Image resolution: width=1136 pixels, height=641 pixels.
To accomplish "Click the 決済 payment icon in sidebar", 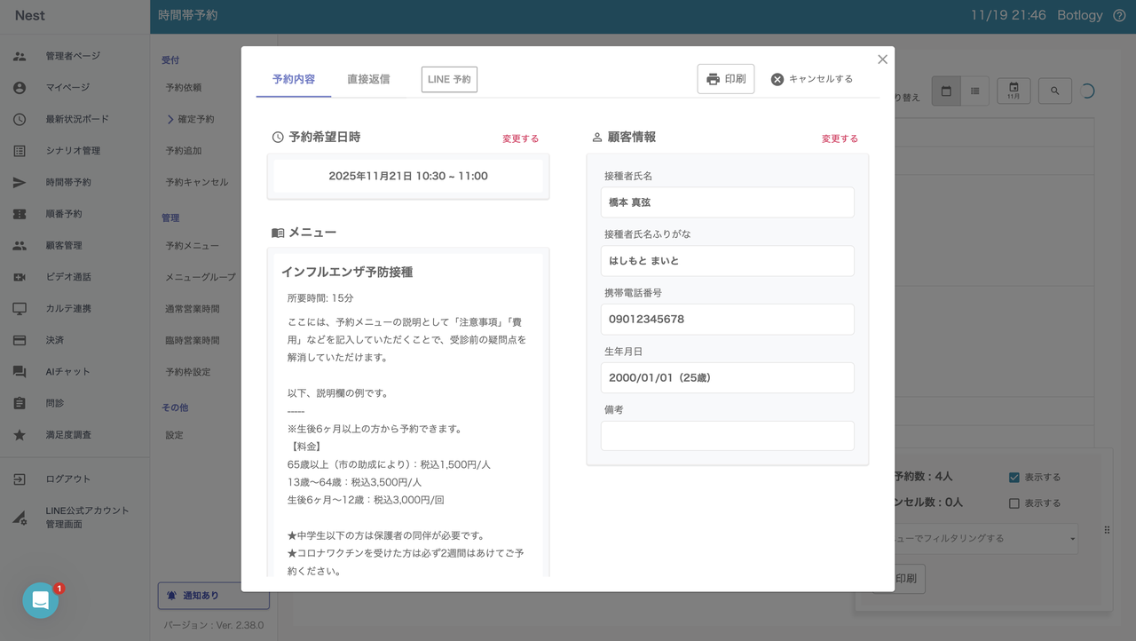I will (x=20, y=340).
